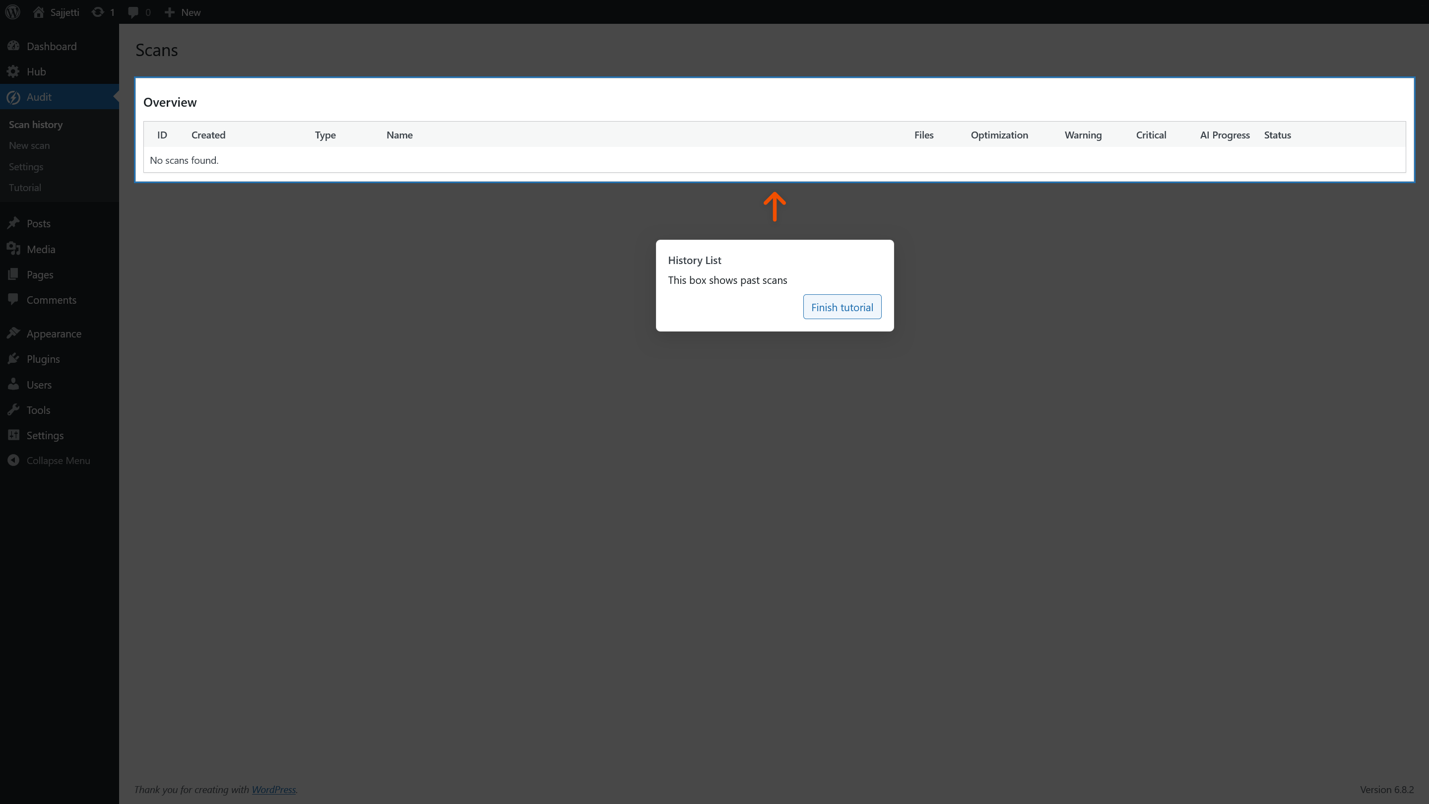Open the New scan submenu item

pyautogui.click(x=29, y=145)
